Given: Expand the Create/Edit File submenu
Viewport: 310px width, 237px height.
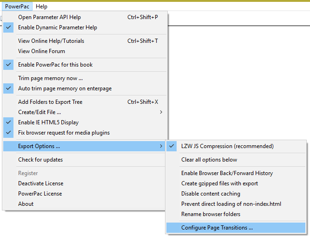Looking at the screenshot, I should 85,112.
